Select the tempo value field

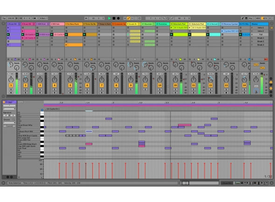coord(11,18)
